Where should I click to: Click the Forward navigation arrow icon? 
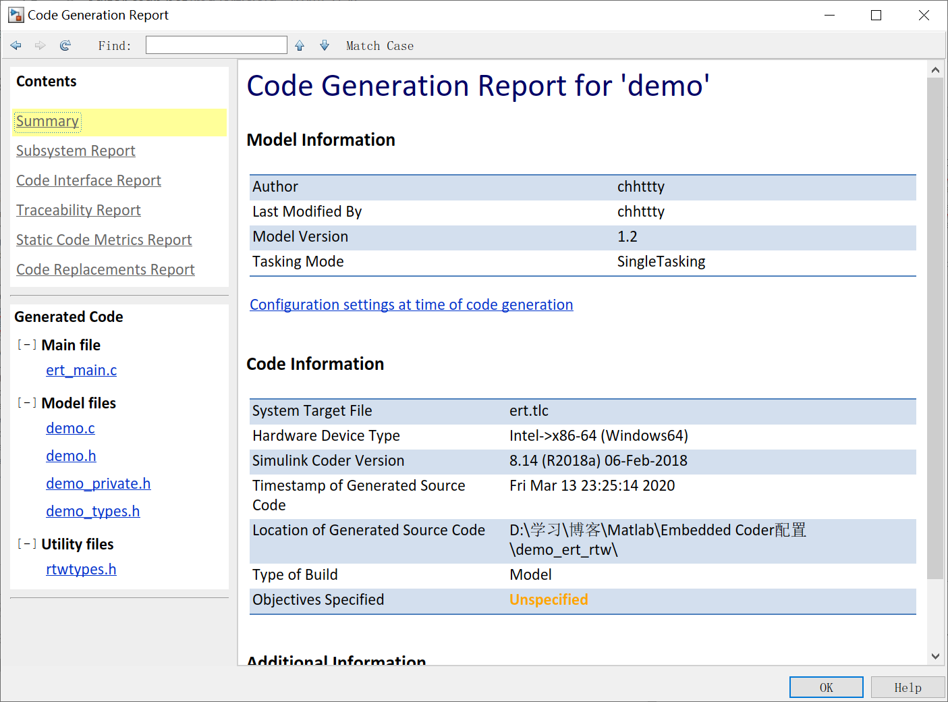pos(40,45)
